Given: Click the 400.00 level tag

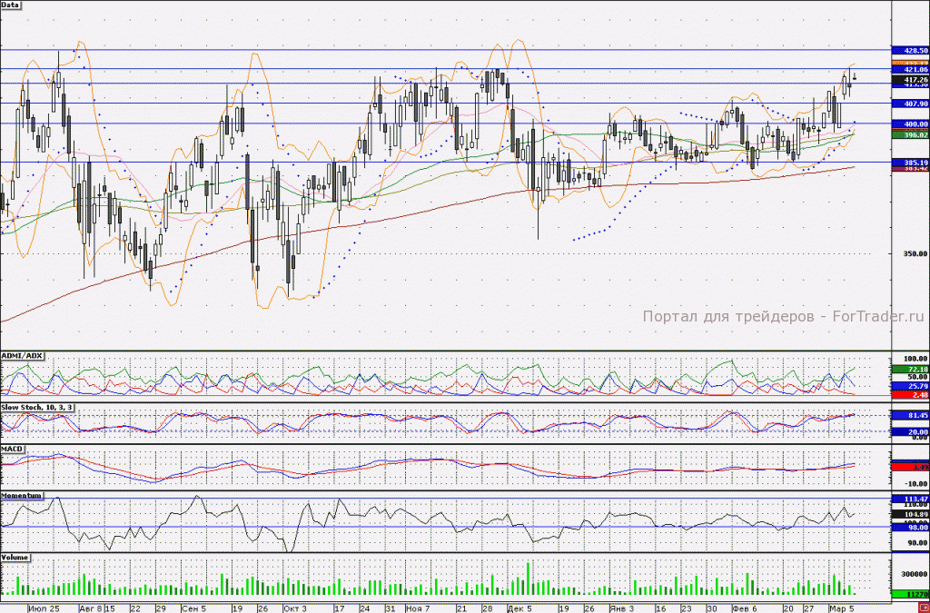Looking at the screenshot, I should coord(910,124).
